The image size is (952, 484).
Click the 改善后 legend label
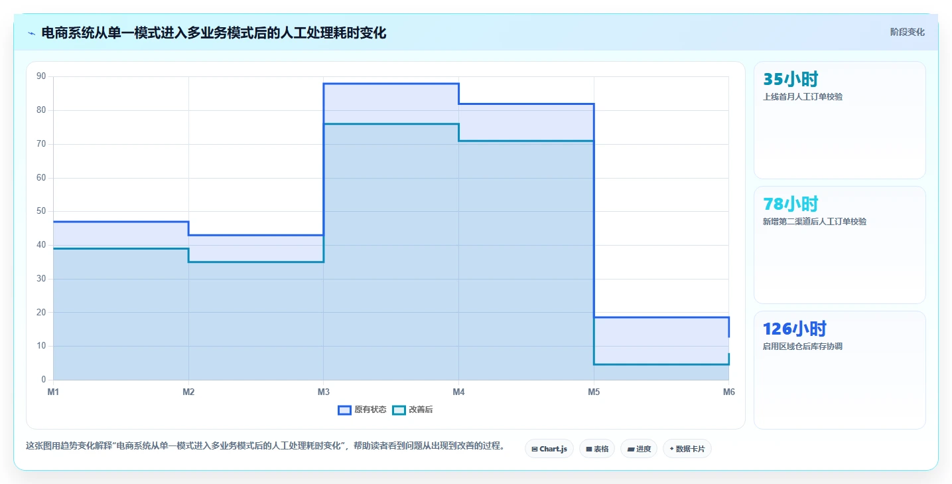coord(421,410)
